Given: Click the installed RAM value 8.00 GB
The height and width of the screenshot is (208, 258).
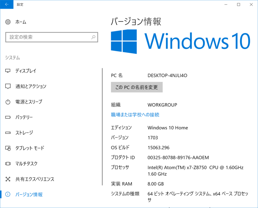Looking at the screenshot, I should (x=156, y=184).
